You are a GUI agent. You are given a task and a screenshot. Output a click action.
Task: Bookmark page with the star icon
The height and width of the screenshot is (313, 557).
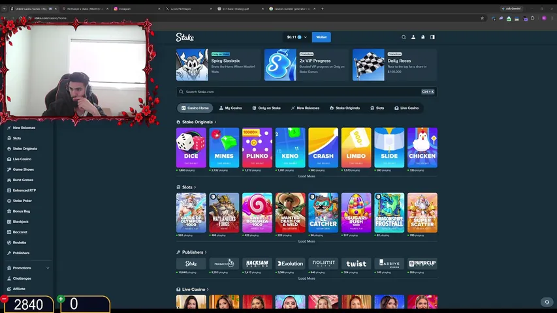(482, 18)
